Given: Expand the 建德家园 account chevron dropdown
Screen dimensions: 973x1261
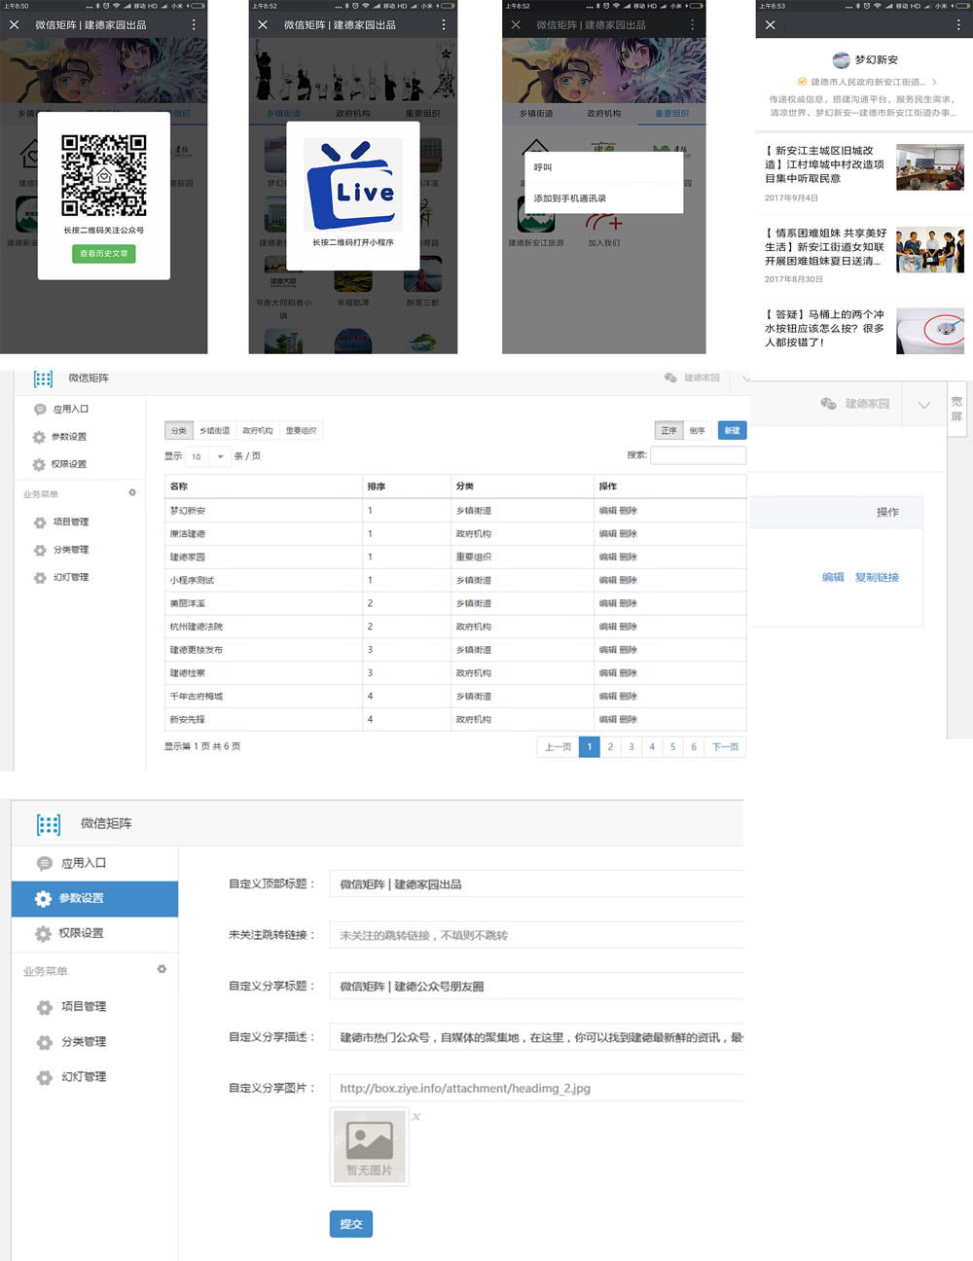Looking at the screenshot, I should [923, 404].
